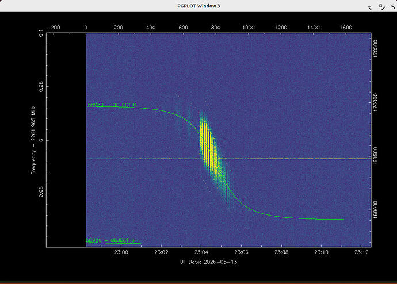Viewport: 397px width, 284px height.
Task: Click the '68989 - OBJECT K' label
Action: 112,105
